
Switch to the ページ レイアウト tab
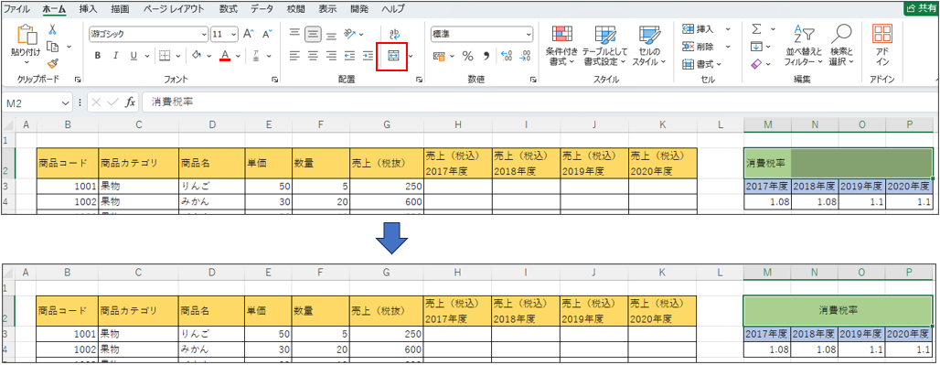point(175,8)
